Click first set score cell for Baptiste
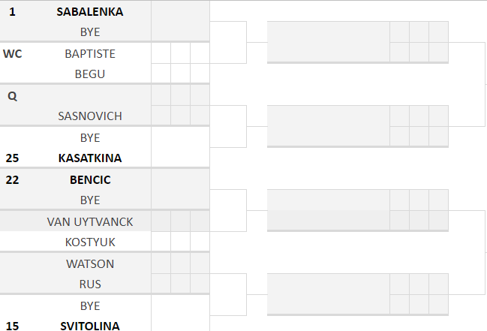This screenshot has width=487, height=331. [x=161, y=54]
